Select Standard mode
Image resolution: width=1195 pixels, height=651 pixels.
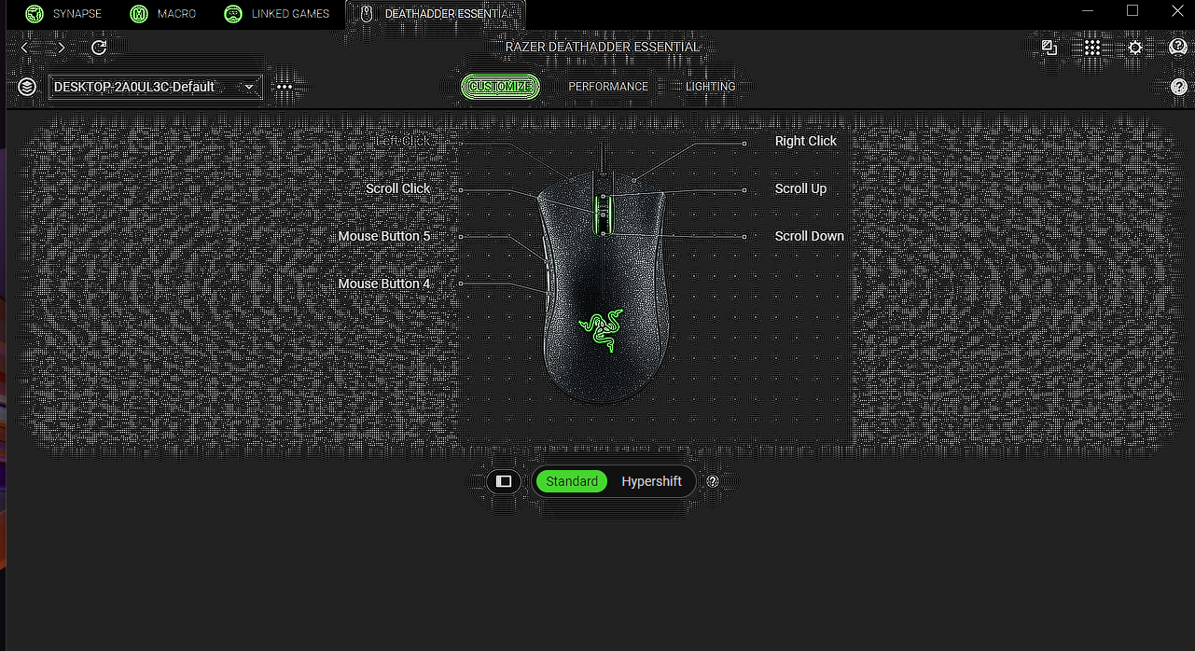(x=572, y=481)
